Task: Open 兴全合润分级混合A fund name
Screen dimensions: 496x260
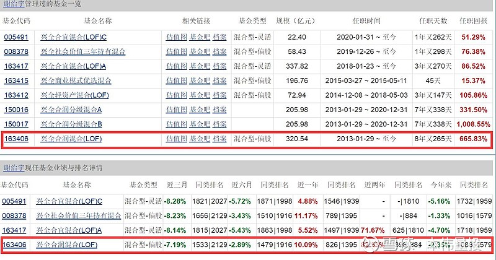Action: pyautogui.click(x=71, y=110)
